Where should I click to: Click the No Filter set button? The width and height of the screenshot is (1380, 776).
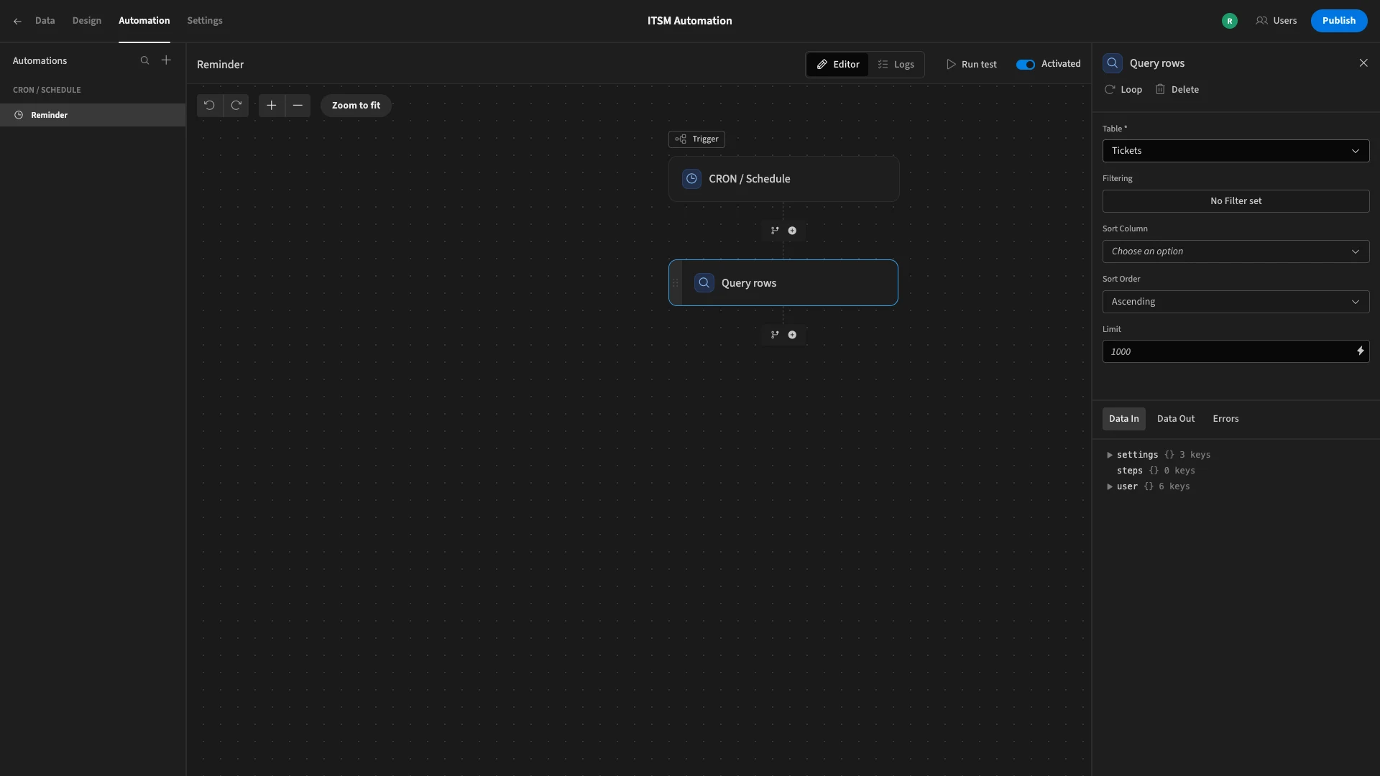pos(1236,201)
